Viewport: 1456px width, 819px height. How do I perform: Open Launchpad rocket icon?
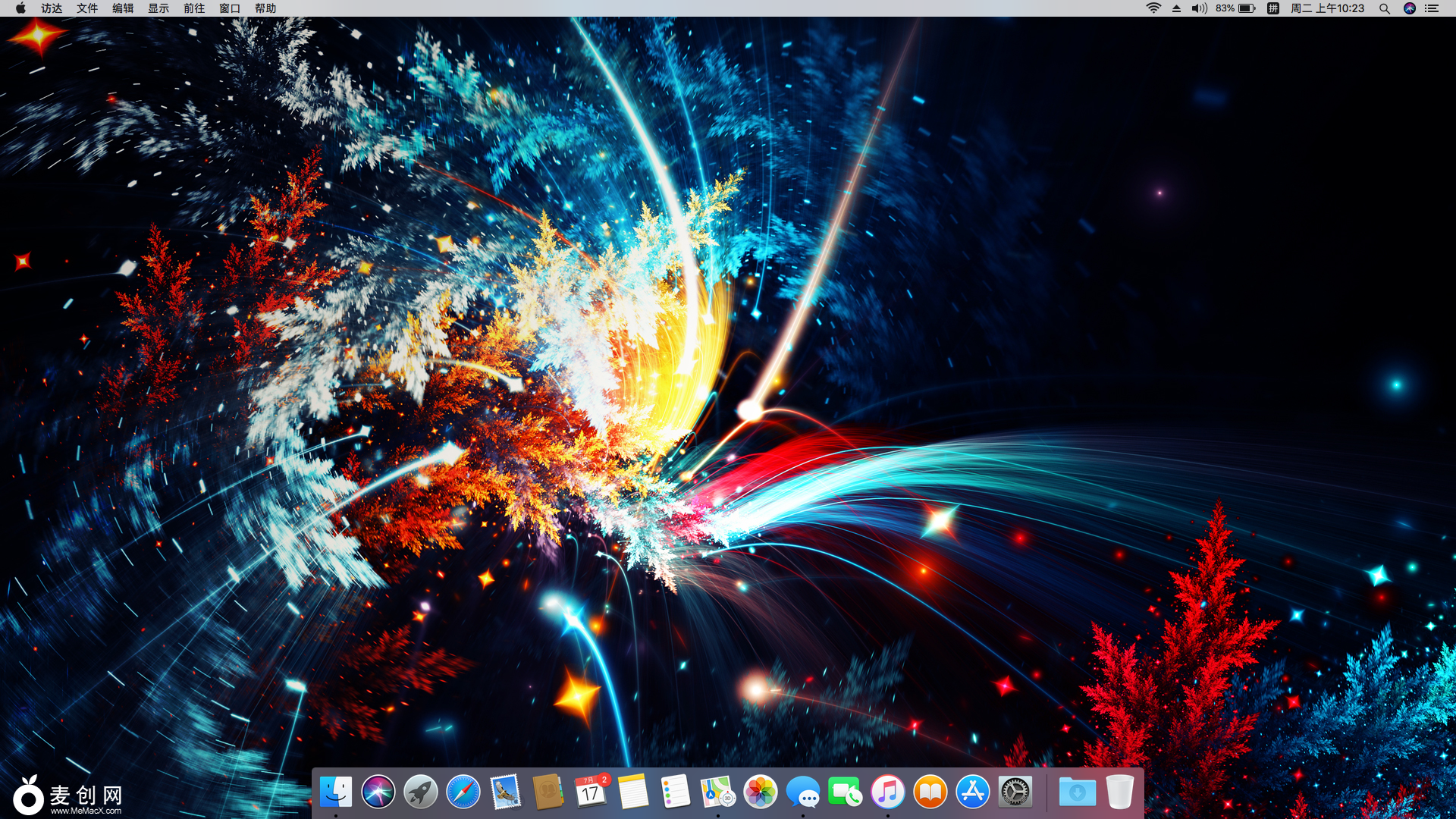point(420,792)
